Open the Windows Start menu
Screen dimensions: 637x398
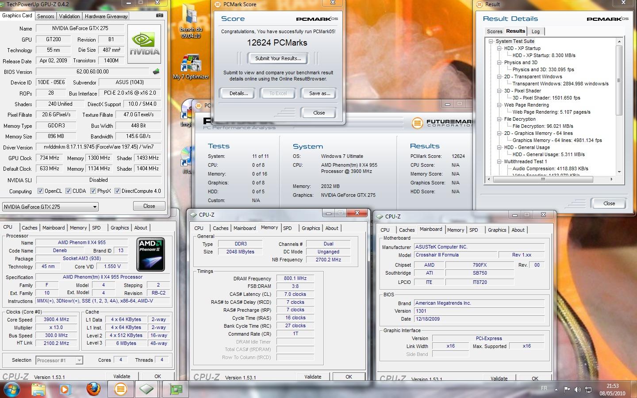pos(12,389)
